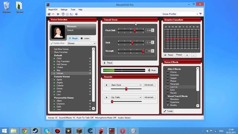Toggle the Morph button on
Image resolution: width=238 pixels, height=134 pixels.
coord(73,38)
